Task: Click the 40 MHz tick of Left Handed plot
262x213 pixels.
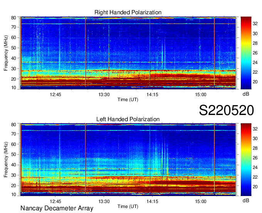Action: (x=13, y=165)
